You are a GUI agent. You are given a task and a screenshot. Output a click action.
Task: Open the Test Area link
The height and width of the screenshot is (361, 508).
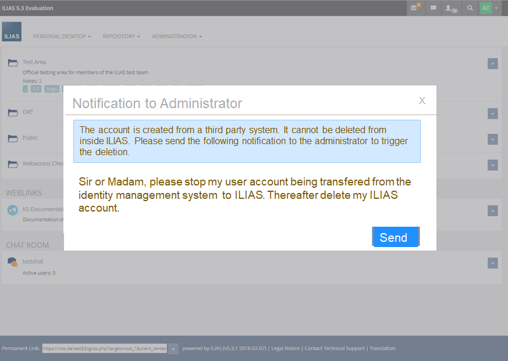point(34,62)
